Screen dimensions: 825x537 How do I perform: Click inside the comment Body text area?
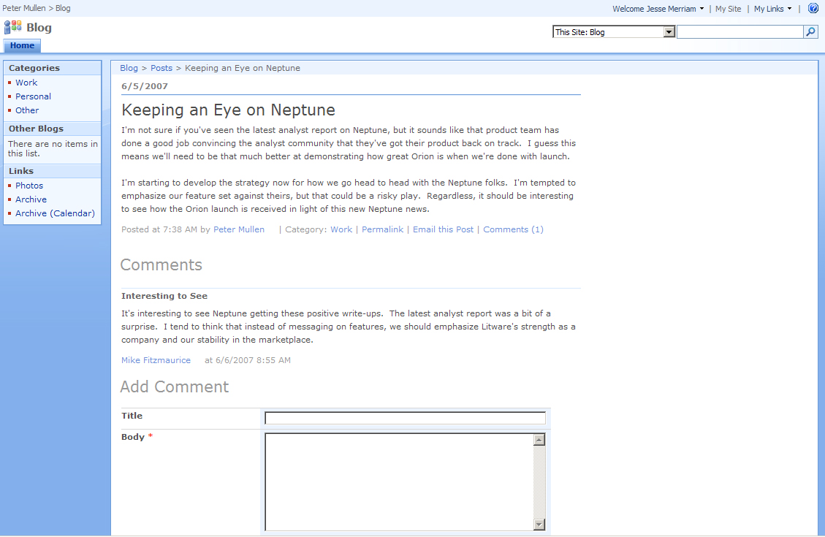(x=399, y=481)
